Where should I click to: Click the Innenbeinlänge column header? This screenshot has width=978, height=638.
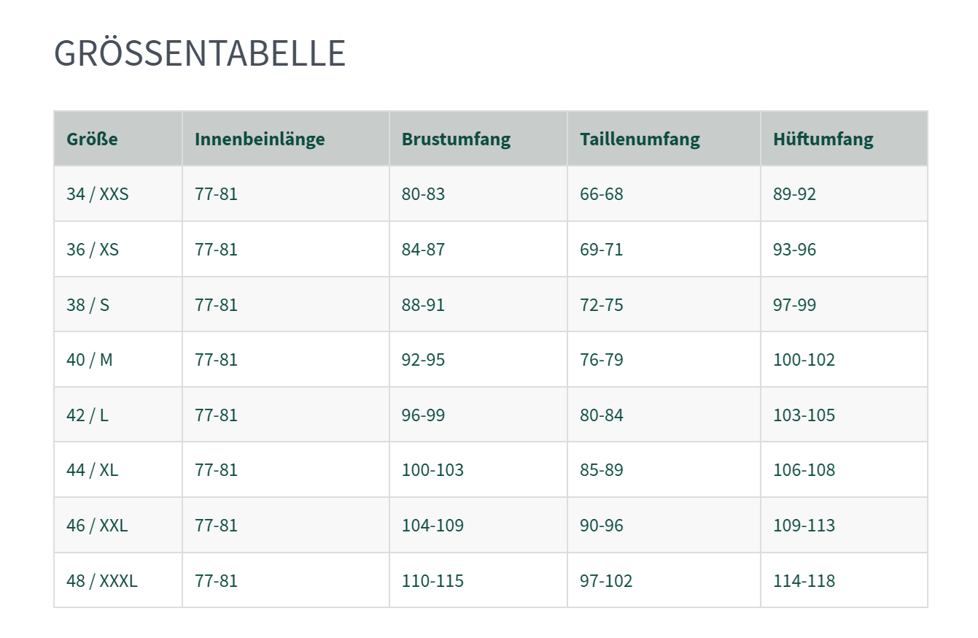tap(260, 139)
